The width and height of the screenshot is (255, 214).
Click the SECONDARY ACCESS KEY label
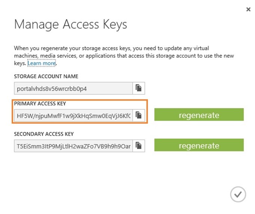(x=44, y=134)
